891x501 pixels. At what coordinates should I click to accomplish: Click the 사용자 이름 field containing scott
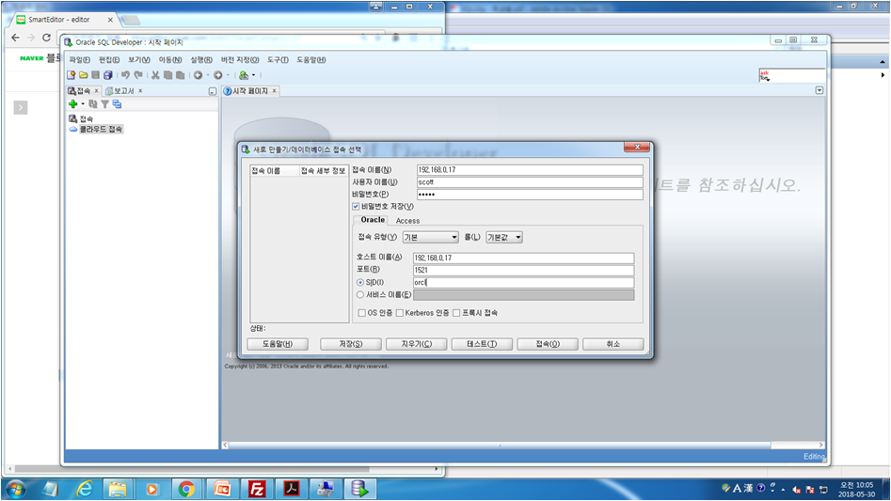coord(530,182)
